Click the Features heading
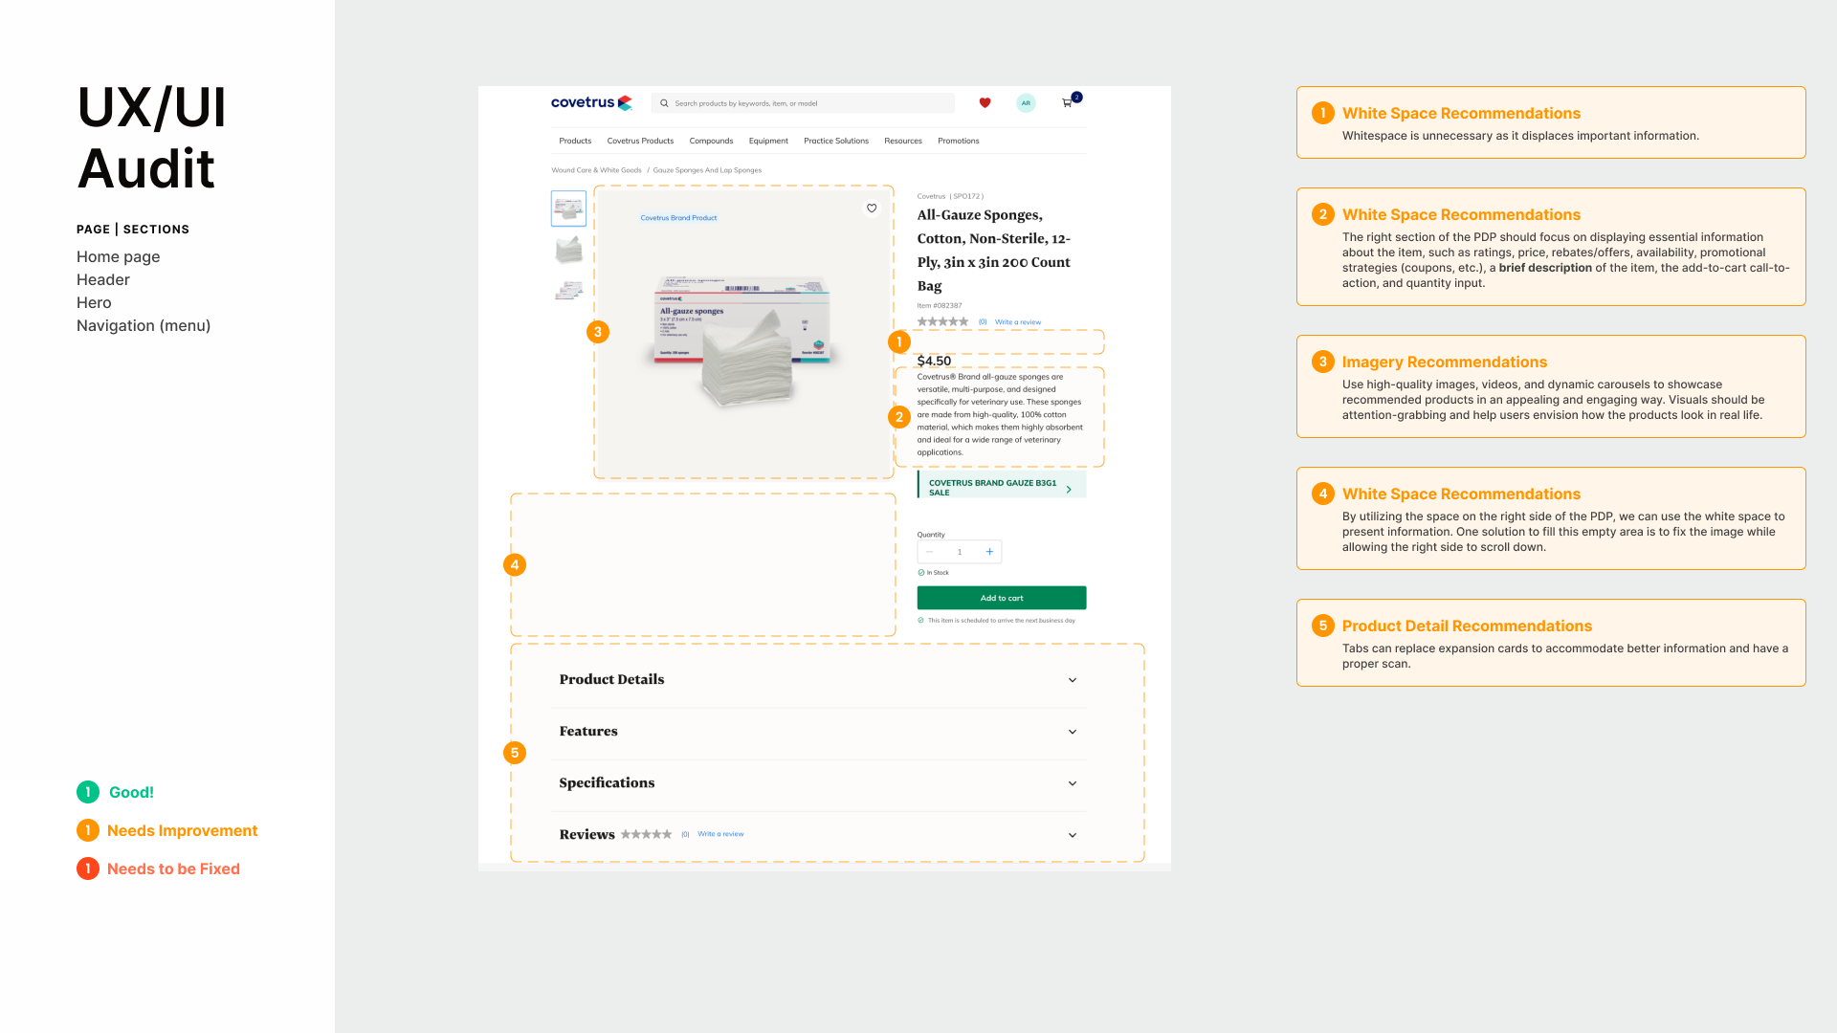This screenshot has width=1837, height=1033. tap(588, 731)
